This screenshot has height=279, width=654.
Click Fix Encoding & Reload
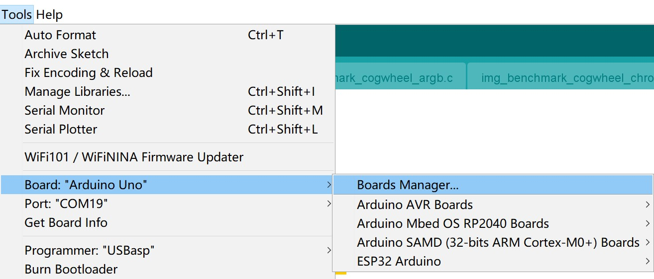coord(168,73)
